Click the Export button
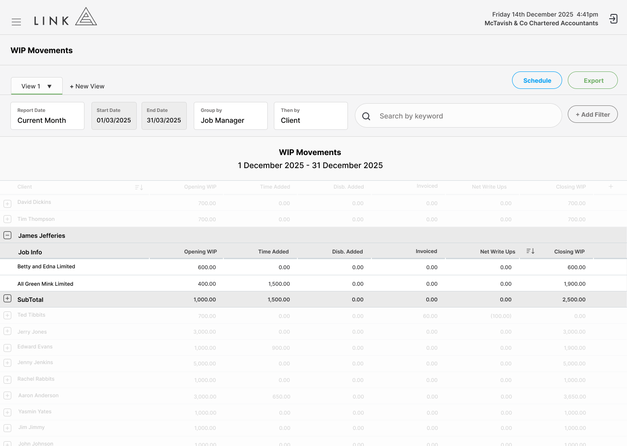This screenshot has height=446, width=627. click(593, 80)
